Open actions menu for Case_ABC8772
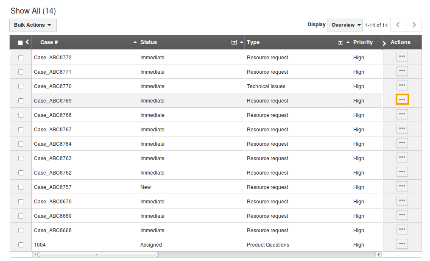This screenshot has width=430, height=261. click(402, 56)
